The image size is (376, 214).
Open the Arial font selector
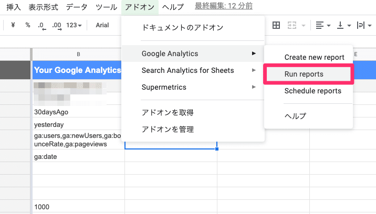point(102,25)
